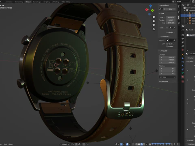Toggle proportional editing in viewport header

click(x=84, y=144)
